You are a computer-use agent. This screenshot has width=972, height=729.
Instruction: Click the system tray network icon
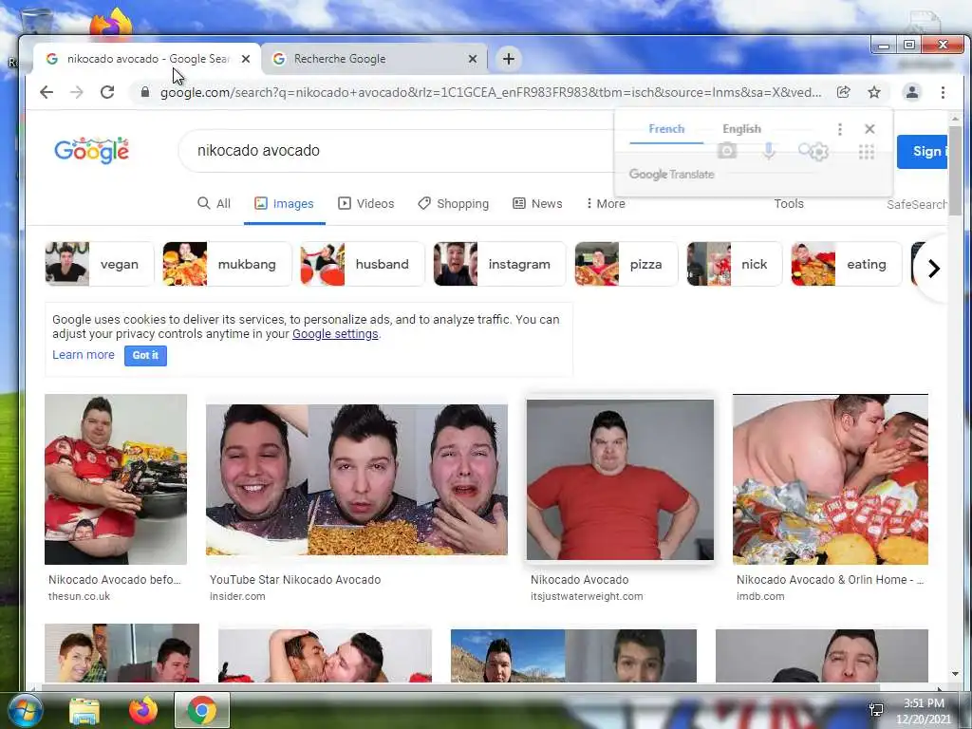tap(876, 710)
